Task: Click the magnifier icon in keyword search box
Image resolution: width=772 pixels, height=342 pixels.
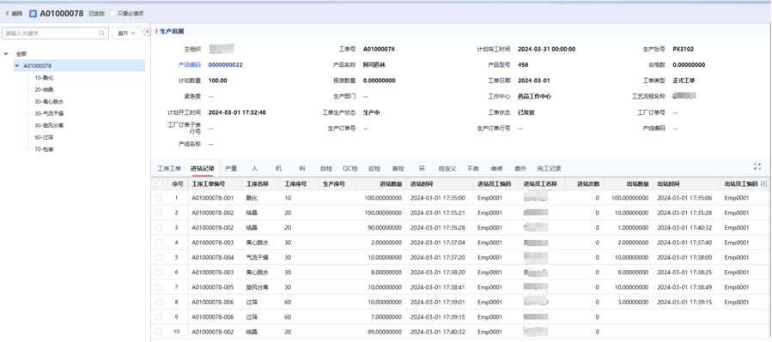Action: pos(101,33)
